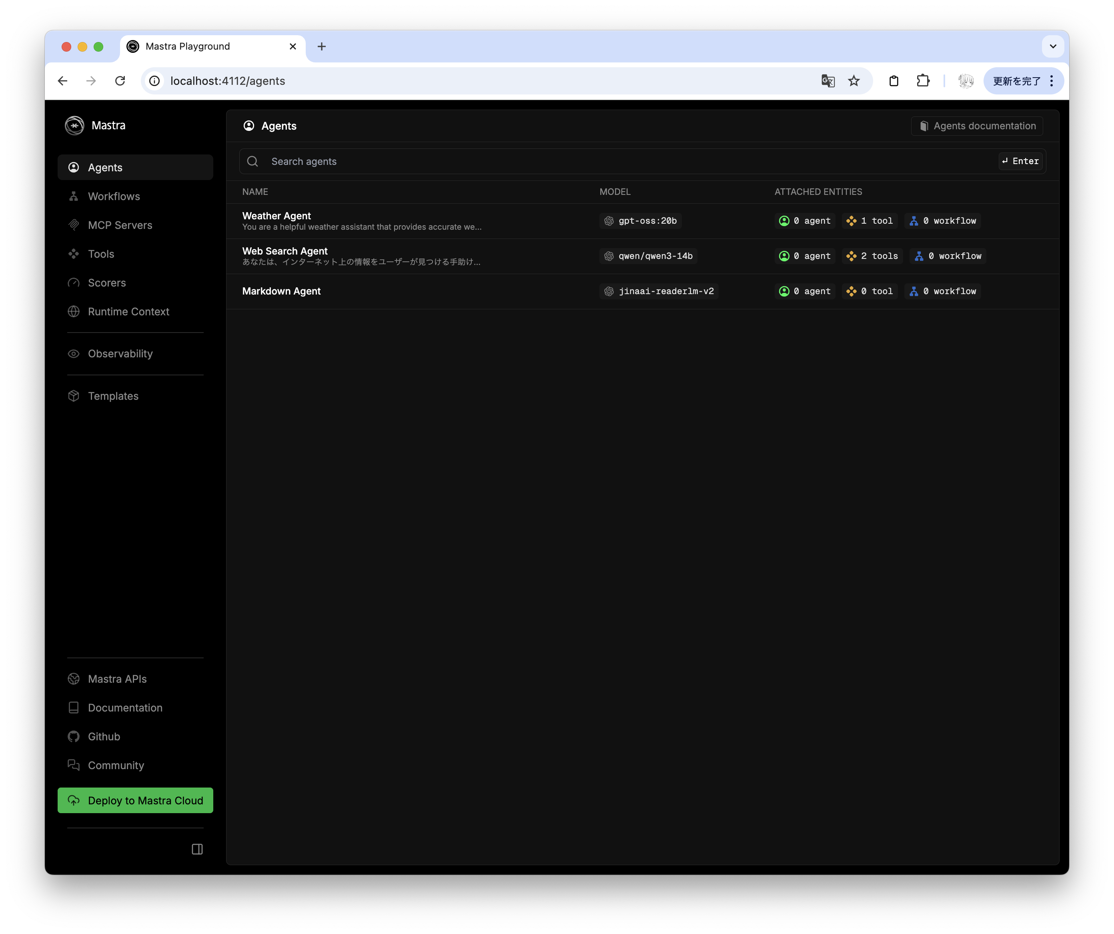The height and width of the screenshot is (934, 1114).
Task: Open the Workflows section in sidebar
Action: click(x=114, y=196)
